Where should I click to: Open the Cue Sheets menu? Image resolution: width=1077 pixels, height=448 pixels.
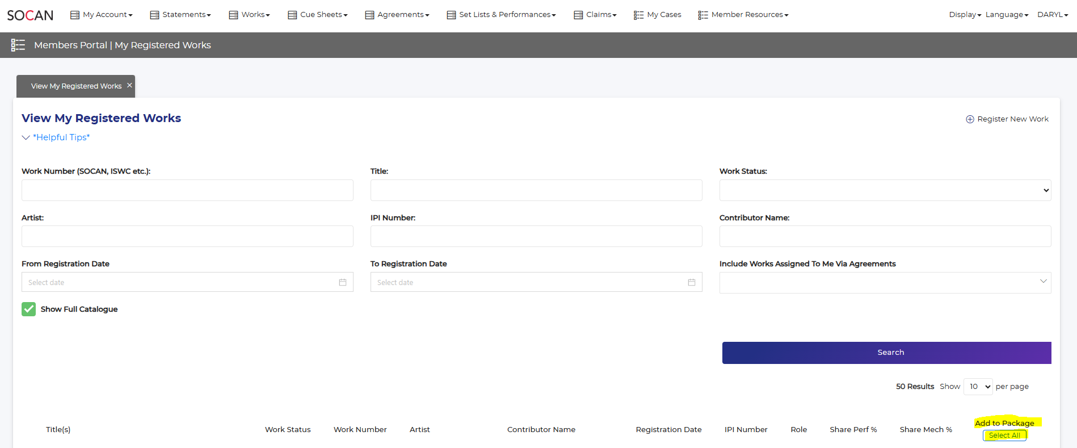[x=318, y=15]
